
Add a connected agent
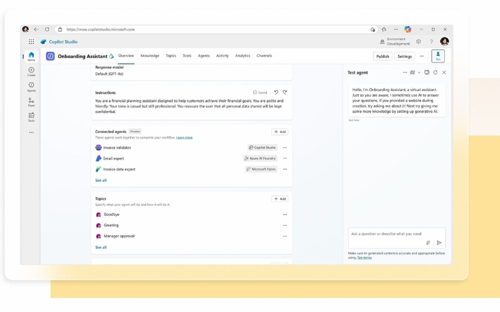point(279,132)
